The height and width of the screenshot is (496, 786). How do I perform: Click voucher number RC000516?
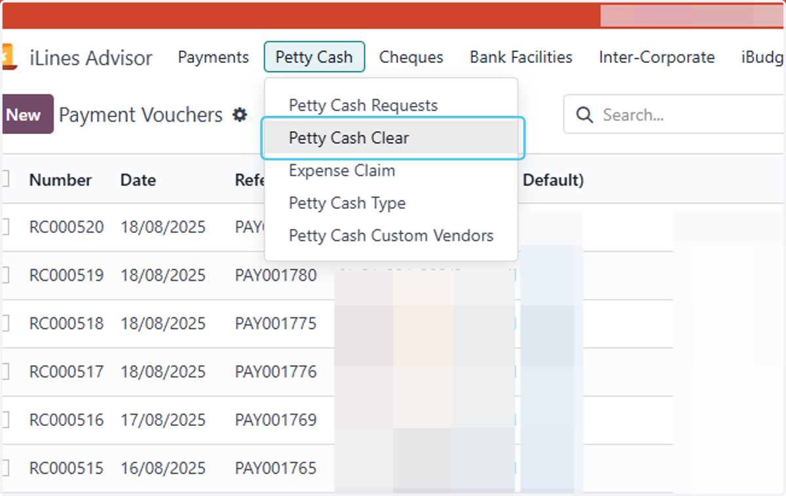click(66, 420)
